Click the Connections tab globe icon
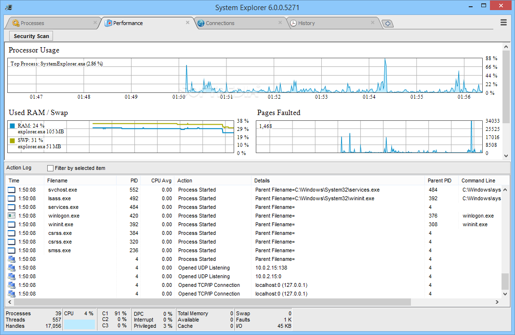The width and height of the screenshot is (515, 335). (x=201, y=23)
